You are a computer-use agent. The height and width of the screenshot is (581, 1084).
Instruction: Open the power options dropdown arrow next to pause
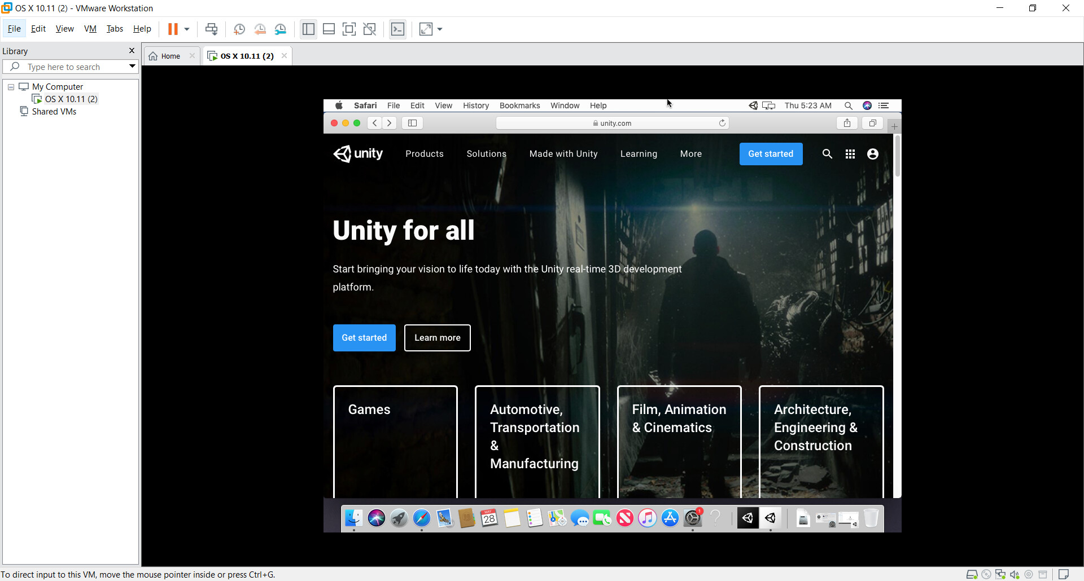tap(187, 29)
